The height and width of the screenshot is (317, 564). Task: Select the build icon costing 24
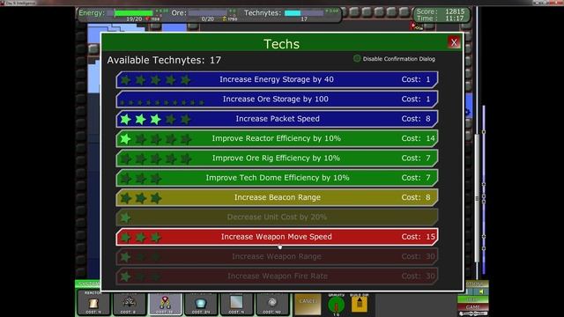tap(201, 303)
